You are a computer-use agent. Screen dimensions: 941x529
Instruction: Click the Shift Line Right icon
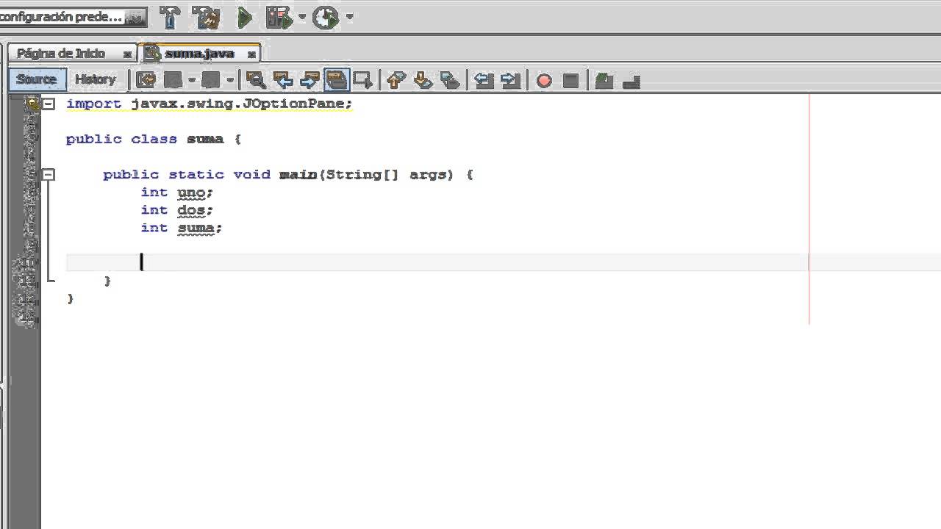[510, 80]
